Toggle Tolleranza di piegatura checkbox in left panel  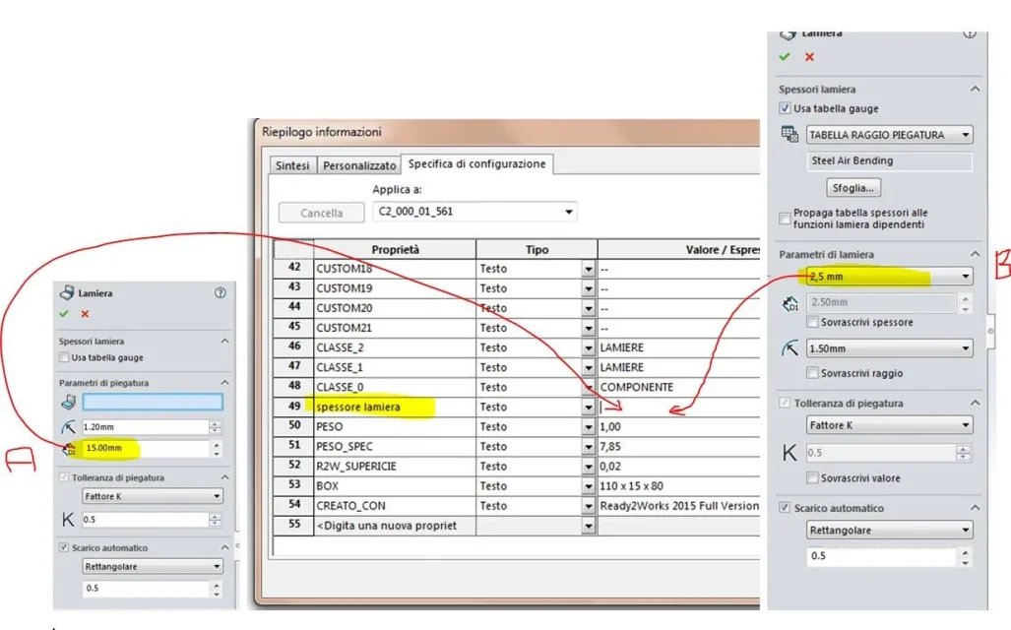pos(64,477)
